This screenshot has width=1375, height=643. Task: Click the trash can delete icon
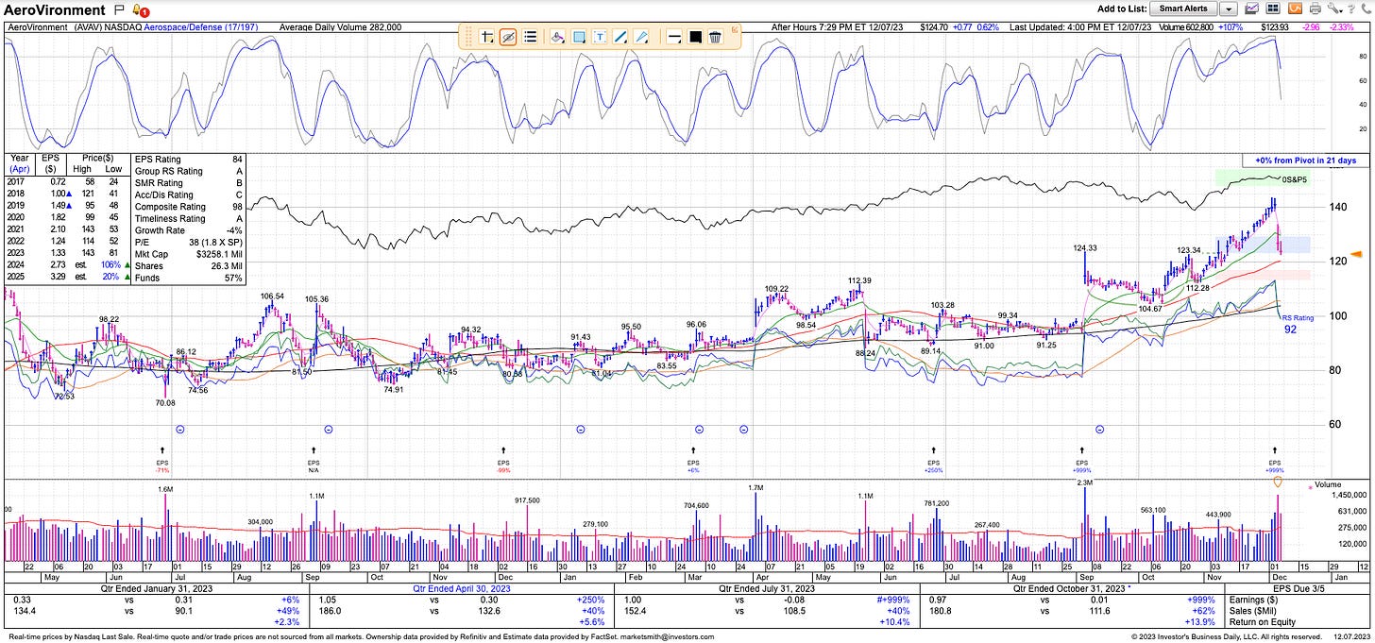click(x=716, y=37)
